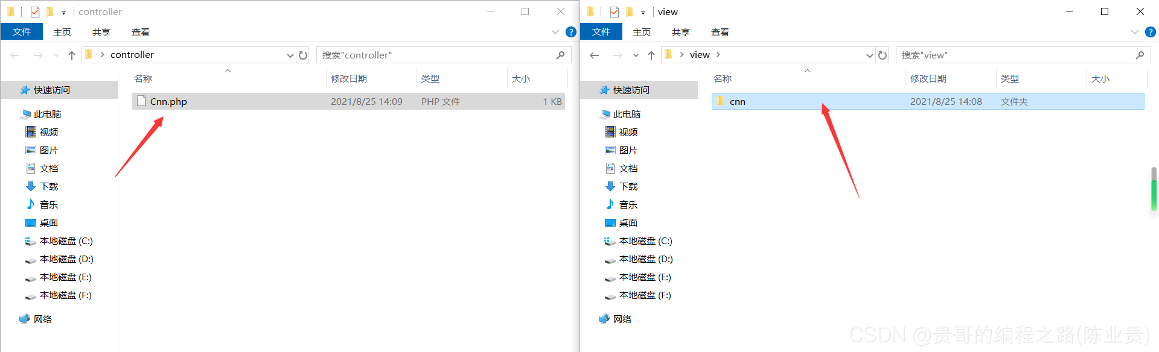Viewport: 1159px width, 352px height.
Task: Click view breadcrumb in view address bar
Action: (700, 55)
